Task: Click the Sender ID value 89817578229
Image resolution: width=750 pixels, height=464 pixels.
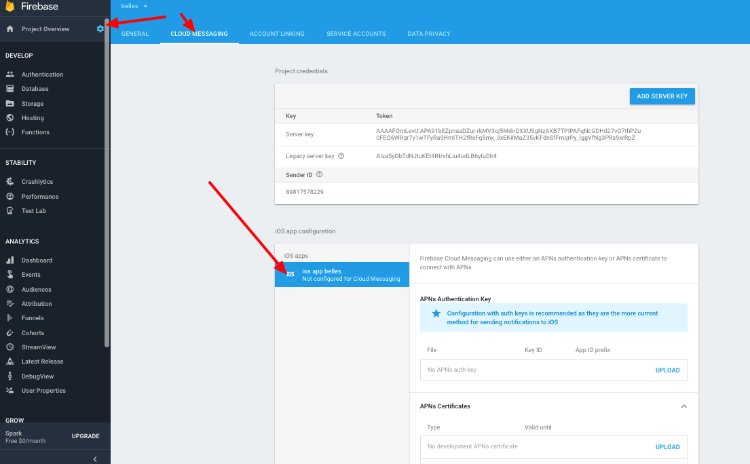Action: click(x=305, y=192)
